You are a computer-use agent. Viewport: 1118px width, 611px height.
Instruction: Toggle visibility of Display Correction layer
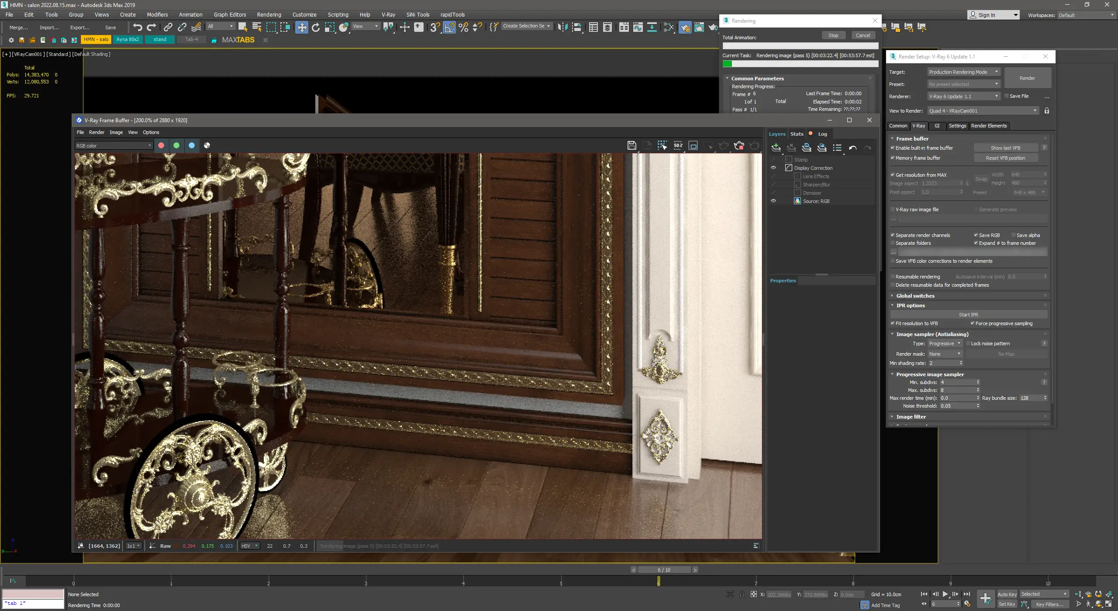pyautogui.click(x=773, y=168)
